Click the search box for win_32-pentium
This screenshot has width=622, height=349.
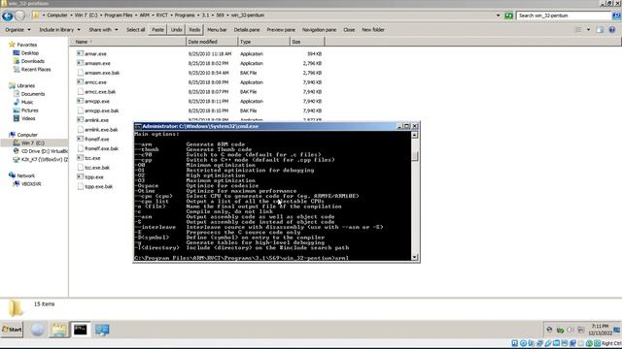coord(564,16)
